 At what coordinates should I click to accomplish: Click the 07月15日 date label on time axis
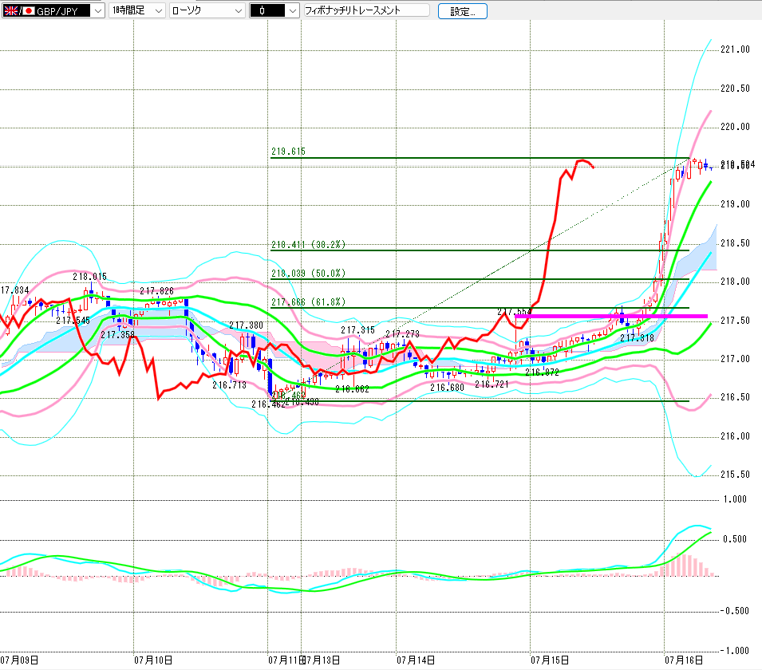[x=550, y=660]
